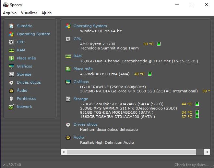Open Placa mãe heading link in summary
Screen dimensions: 214x168
pos(83,69)
